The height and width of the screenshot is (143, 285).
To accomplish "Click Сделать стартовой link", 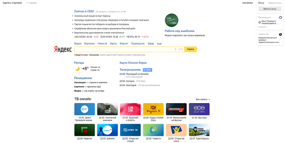I will (x=12, y=3).
